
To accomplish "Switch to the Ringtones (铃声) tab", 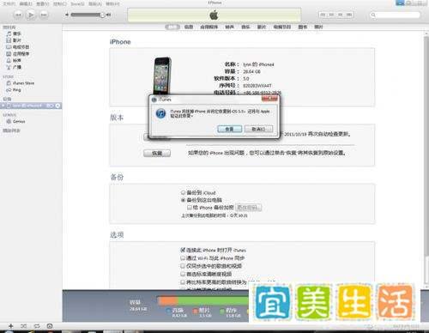I will [x=229, y=27].
